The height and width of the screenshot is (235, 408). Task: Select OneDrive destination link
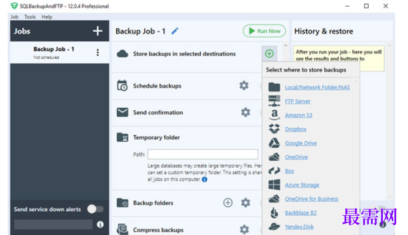(x=296, y=157)
